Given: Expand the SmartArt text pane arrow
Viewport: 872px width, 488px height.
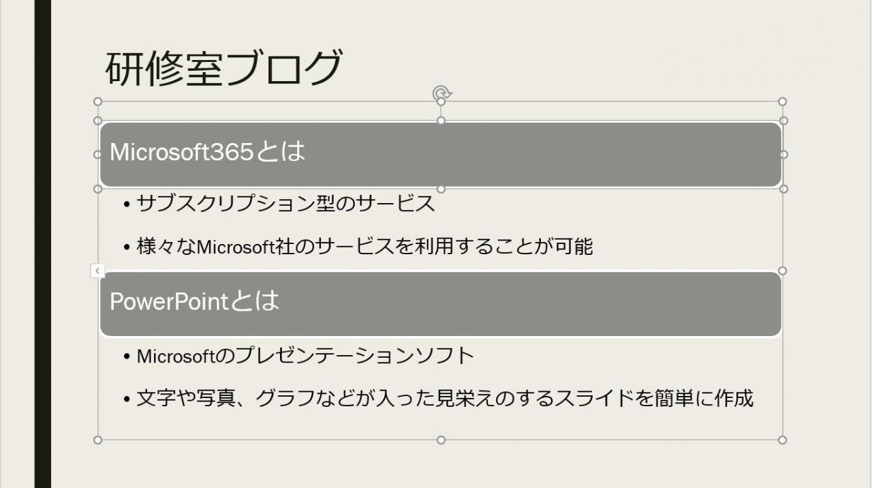Looking at the screenshot, I should pyautogui.click(x=97, y=271).
